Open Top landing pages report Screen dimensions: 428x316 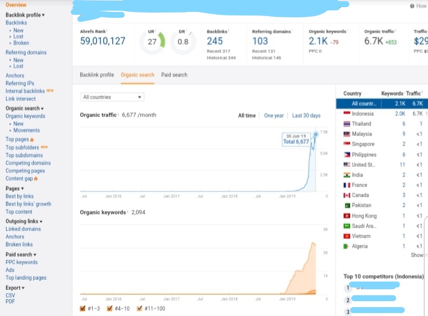tap(26, 278)
